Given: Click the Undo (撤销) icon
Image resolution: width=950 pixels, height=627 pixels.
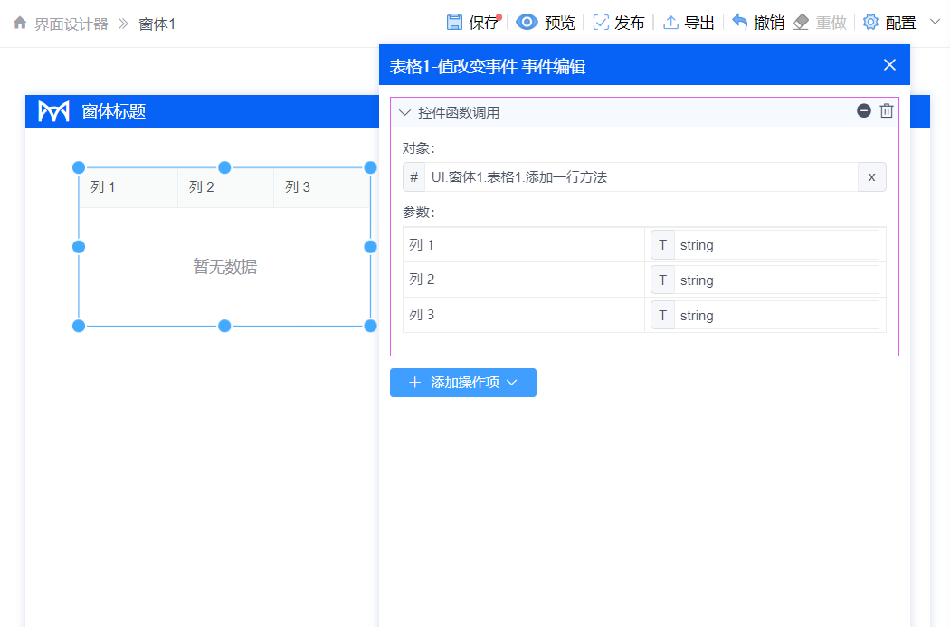Looking at the screenshot, I should pyautogui.click(x=741, y=22).
